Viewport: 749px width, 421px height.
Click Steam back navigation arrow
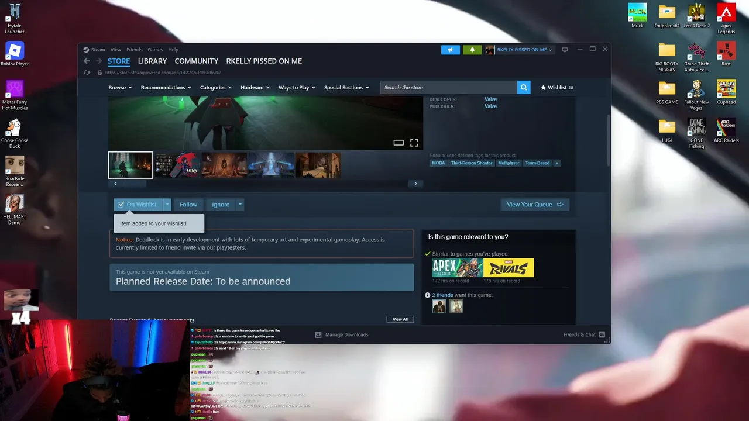tap(87, 61)
